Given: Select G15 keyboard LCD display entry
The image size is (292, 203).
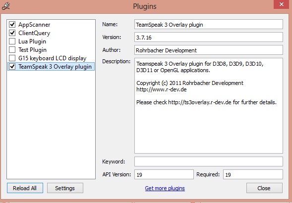Looking at the screenshot, I should pyautogui.click(x=53, y=58).
